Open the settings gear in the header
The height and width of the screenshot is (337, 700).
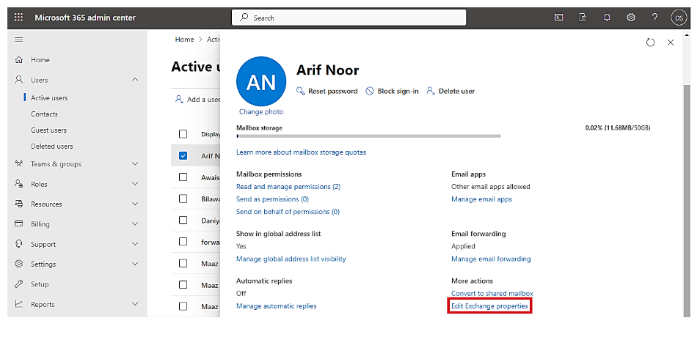(631, 18)
